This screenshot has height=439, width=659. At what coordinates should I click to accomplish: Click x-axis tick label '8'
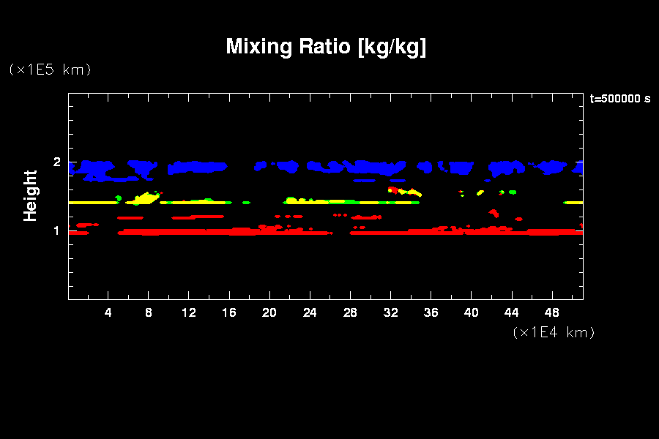[x=149, y=313]
